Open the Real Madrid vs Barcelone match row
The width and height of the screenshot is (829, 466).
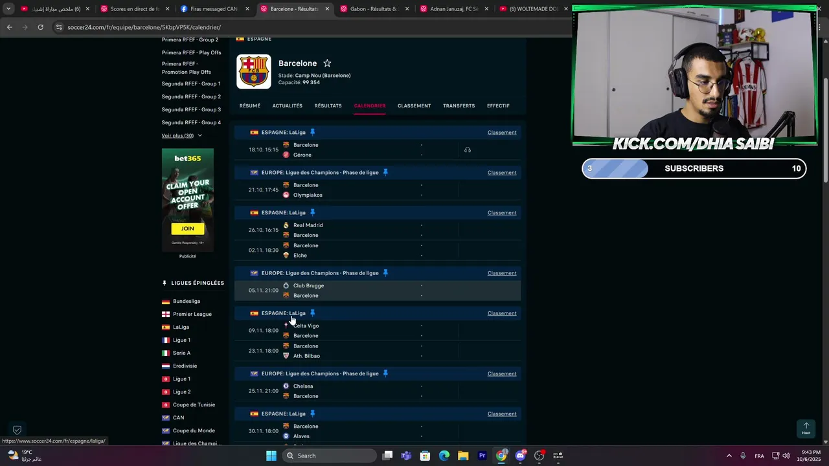[x=378, y=230]
